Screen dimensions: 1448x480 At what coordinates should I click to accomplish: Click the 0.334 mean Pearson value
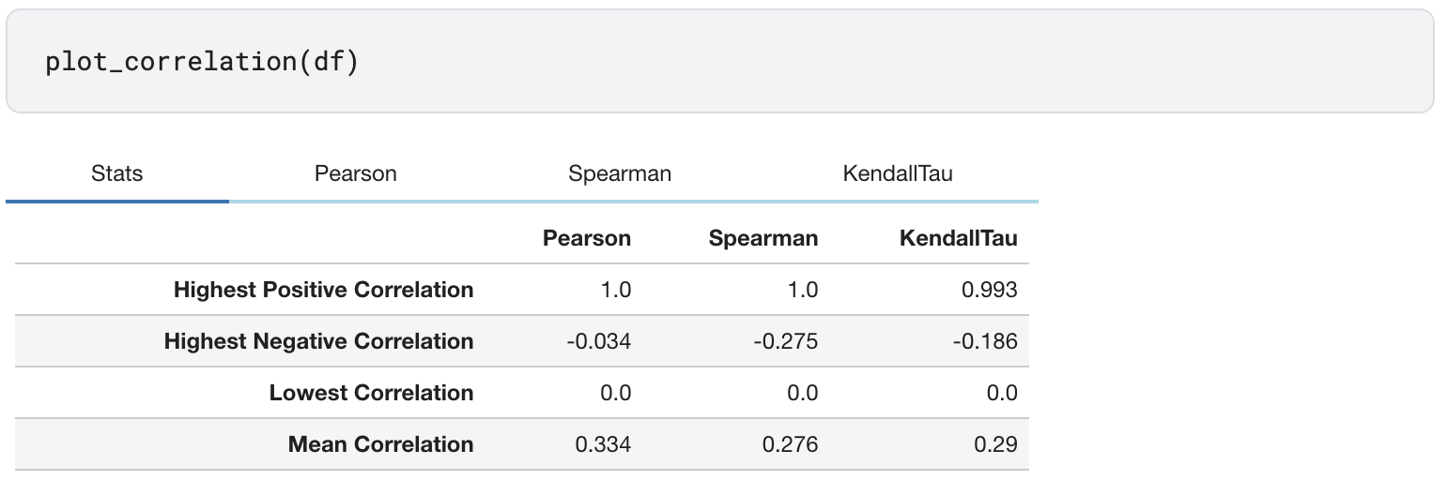click(602, 444)
